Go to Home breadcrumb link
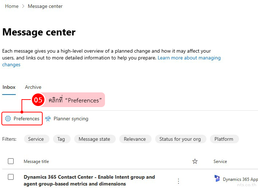Viewport: 258px width, 188px height. pos(12,6)
